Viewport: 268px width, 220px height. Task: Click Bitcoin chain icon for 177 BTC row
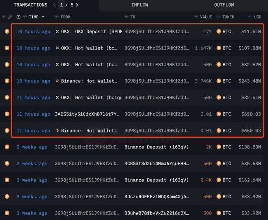[x=7, y=32]
